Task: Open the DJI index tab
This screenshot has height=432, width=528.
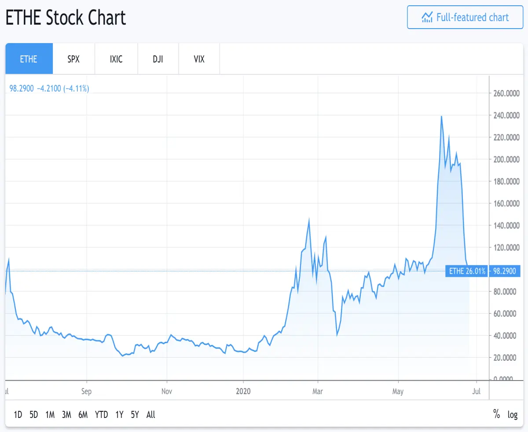Action: click(x=158, y=59)
